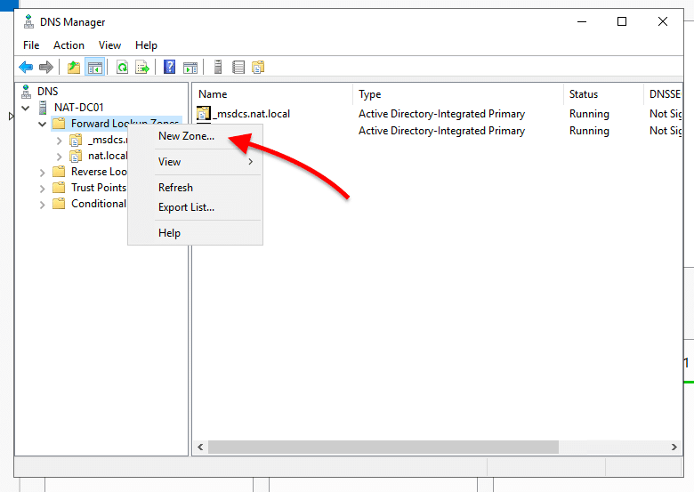Image resolution: width=694 pixels, height=492 pixels.
Task: Click the DNS Manager title bar icon
Action: pos(28,21)
